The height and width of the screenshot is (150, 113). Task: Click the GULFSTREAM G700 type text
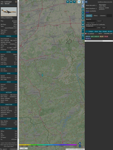point(11,28)
